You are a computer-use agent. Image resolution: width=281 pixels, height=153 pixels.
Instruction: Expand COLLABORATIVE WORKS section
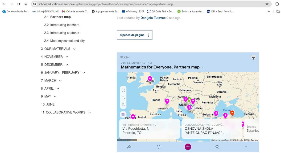click(89, 112)
